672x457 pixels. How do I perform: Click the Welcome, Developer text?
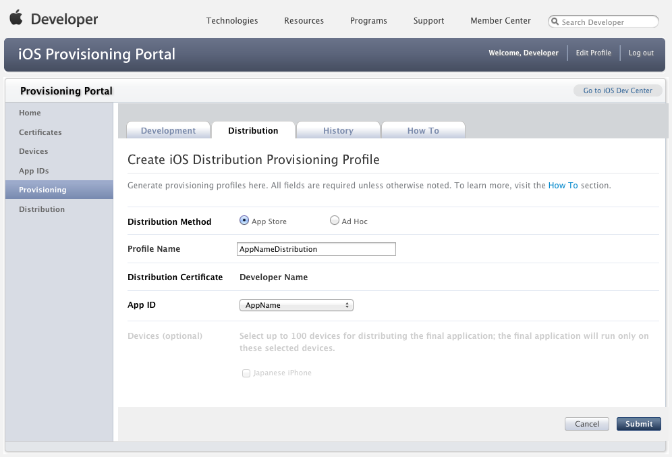(x=524, y=53)
